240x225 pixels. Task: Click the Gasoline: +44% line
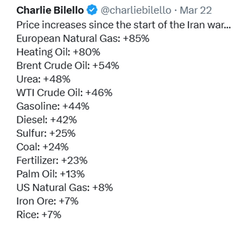click(x=53, y=106)
